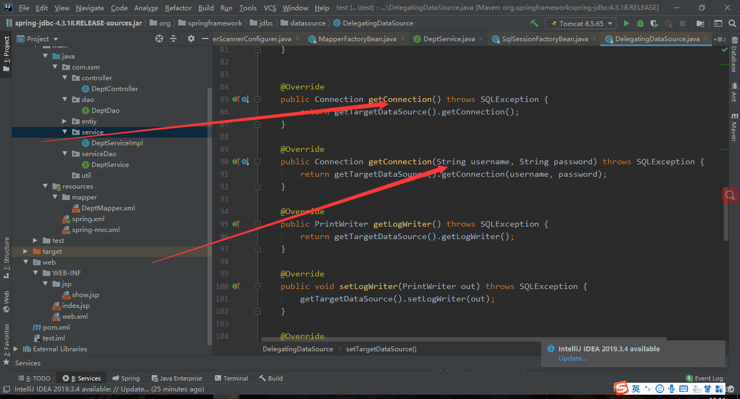Click the Sogou input method tray icon

pyautogui.click(x=621, y=388)
